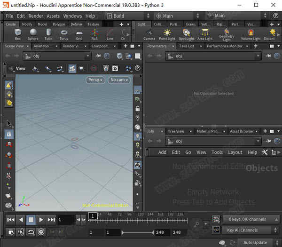Add a new pane tab next to Performance Monitor
Image resolution: width=282 pixels, height=247 pixels.
pos(256,46)
